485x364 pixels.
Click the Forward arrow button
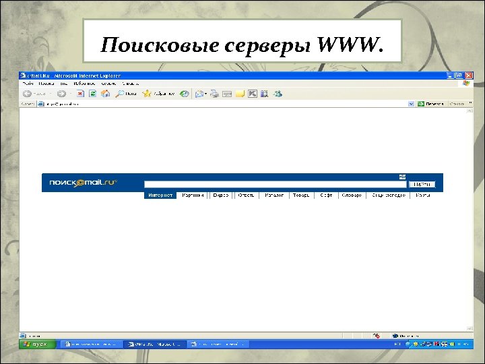pyautogui.click(x=61, y=94)
